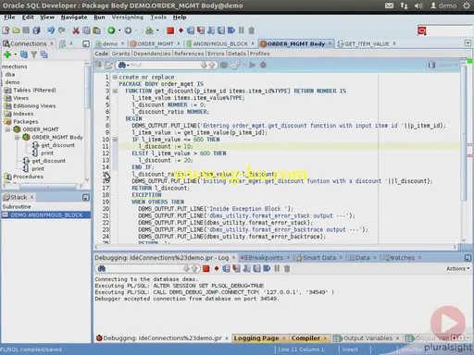Switch to the Errors sub-tab
The height and width of the screenshot is (355, 474).
tap(216, 54)
